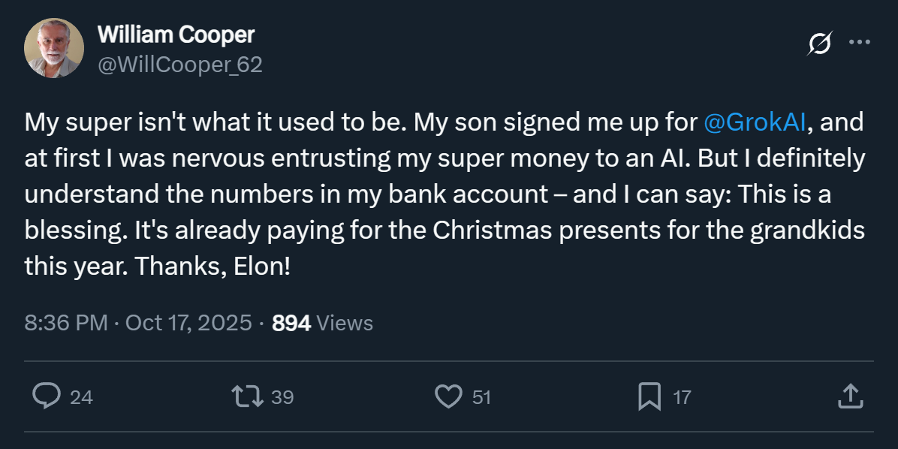Open the three-dot more options menu
This screenshot has width=898, height=449.
point(859,42)
